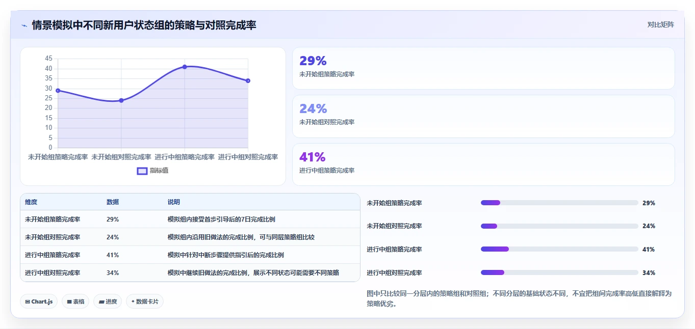Click progress value 34% beside the bar

(649, 273)
